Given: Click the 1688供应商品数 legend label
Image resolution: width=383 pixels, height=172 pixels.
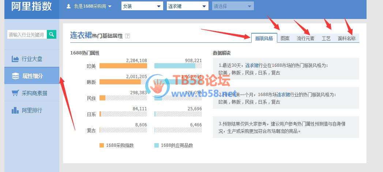Looking at the screenshot, I should coord(177,145).
